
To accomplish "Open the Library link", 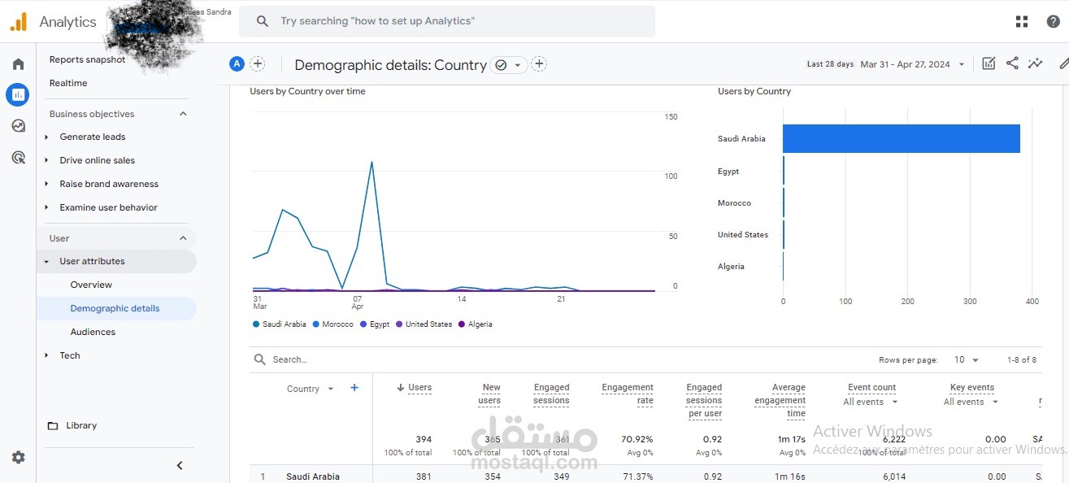I will tap(80, 425).
